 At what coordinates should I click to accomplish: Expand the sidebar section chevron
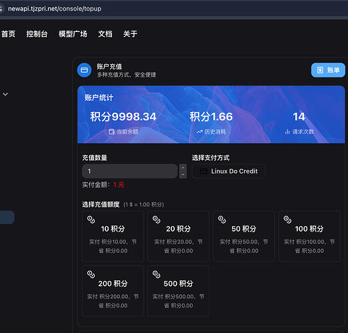click(5, 94)
